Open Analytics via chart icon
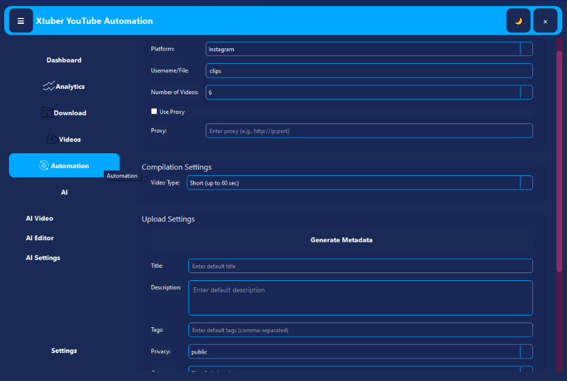567x381 pixels. (x=48, y=86)
